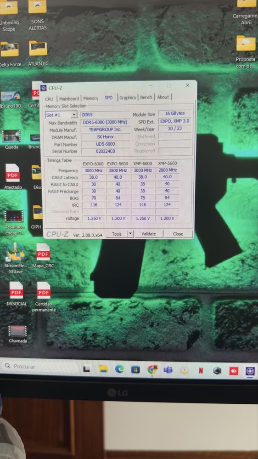Open Microsoft Store from taskbar
This screenshot has height=459, width=258.
coord(135,370)
